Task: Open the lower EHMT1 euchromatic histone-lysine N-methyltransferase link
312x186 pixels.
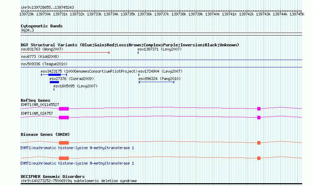Action: pos(77,163)
